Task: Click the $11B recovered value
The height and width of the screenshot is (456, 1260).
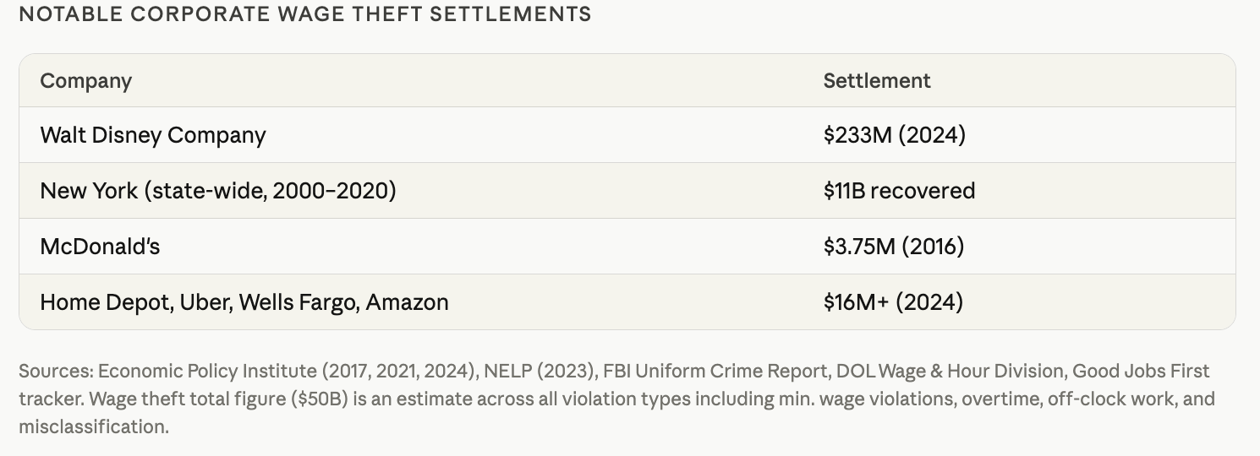Action: (x=899, y=191)
